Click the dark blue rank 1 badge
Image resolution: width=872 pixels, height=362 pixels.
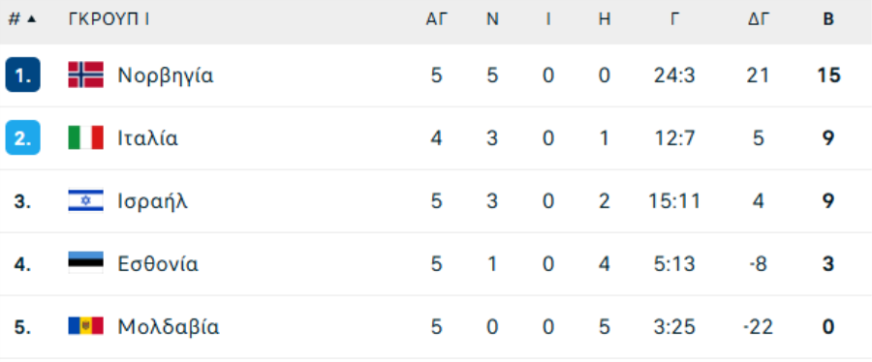[x=23, y=75]
